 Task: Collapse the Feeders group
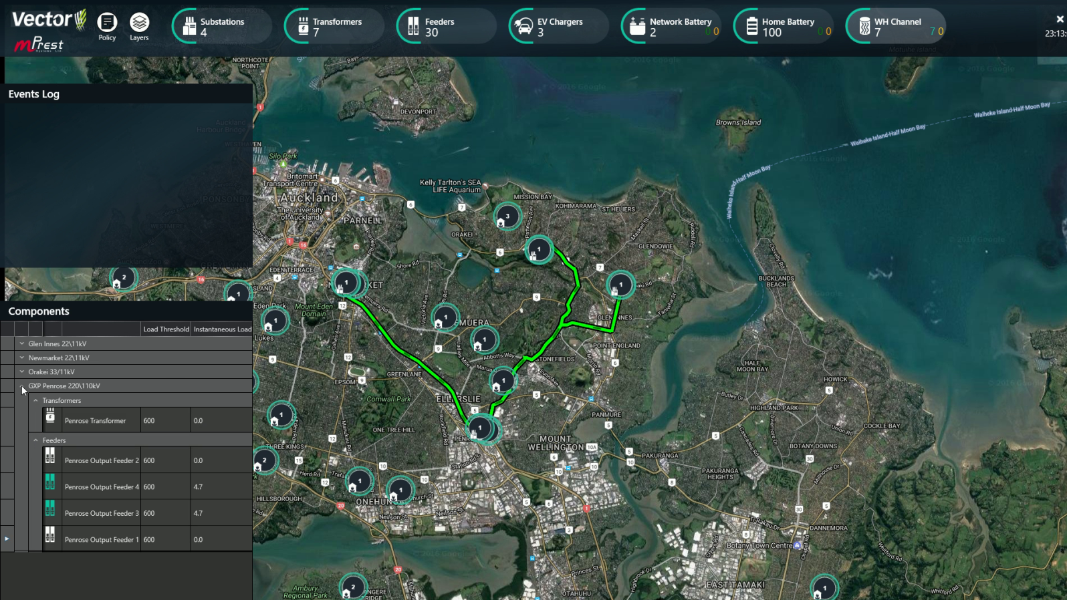(36, 440)
